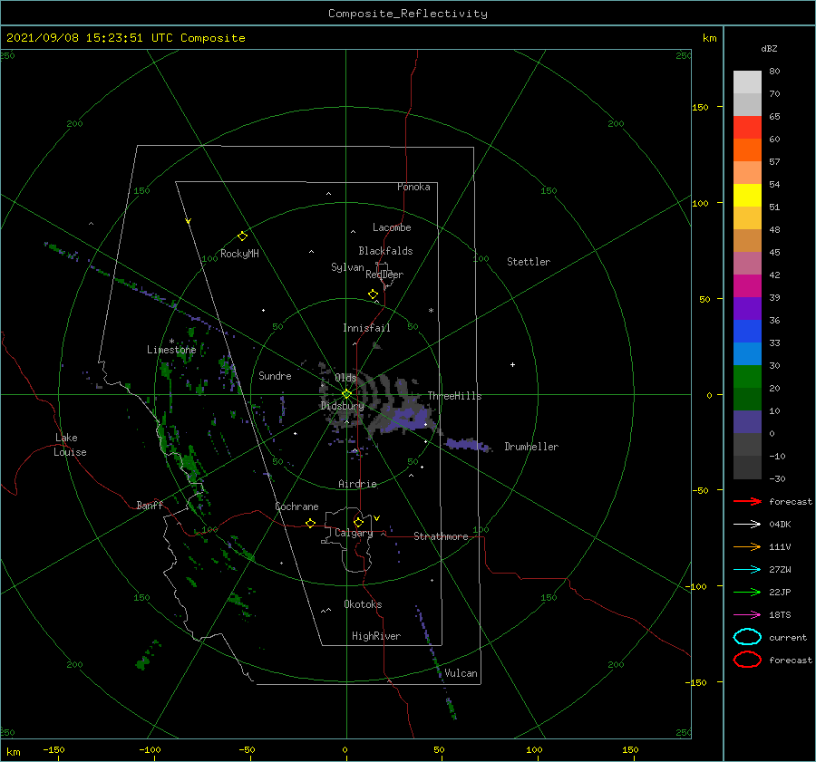This screenshot has height=762, width=816.
Task: Select the RockyMH label
Action: click(239, 254)
